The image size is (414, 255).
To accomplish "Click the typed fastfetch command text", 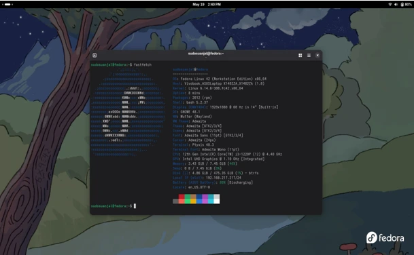I will pyautogui.click(x=143, y=64).
